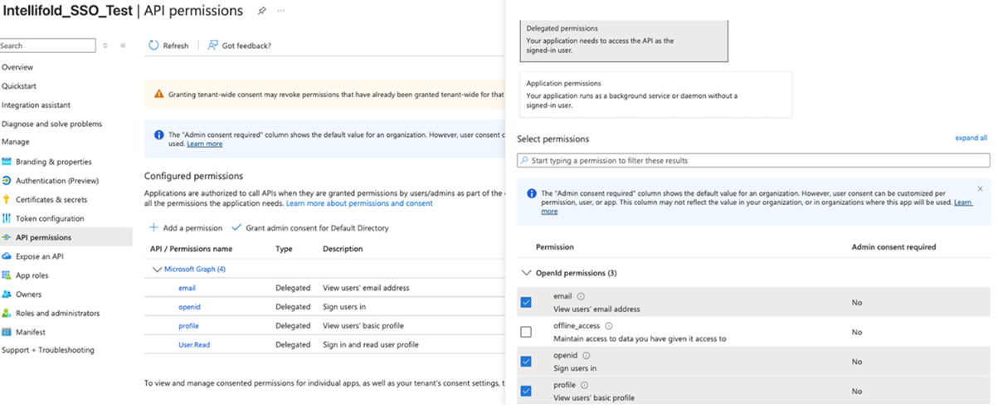Click the Admin consent required column header

coord(893,247)
